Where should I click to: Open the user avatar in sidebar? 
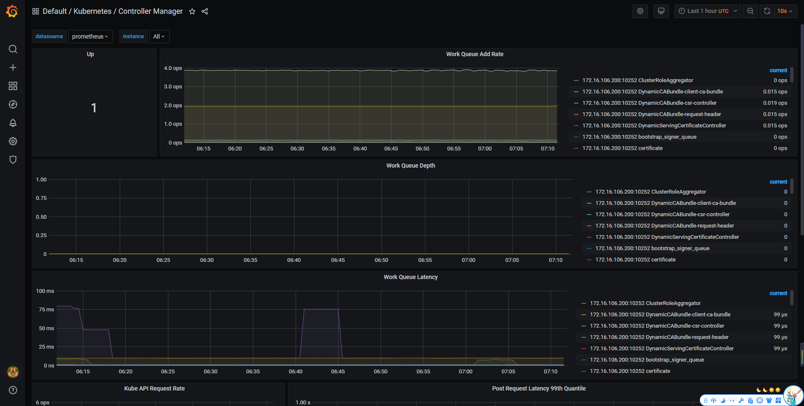(13, 372)
